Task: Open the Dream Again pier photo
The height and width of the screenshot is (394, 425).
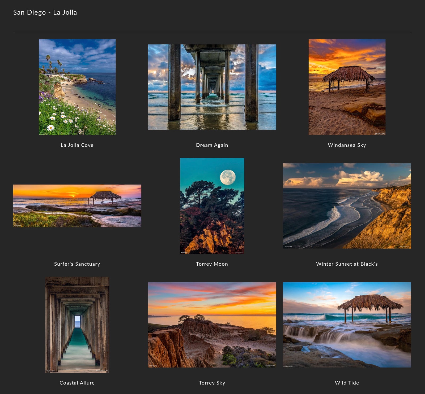Action: (x=212, y=87)
